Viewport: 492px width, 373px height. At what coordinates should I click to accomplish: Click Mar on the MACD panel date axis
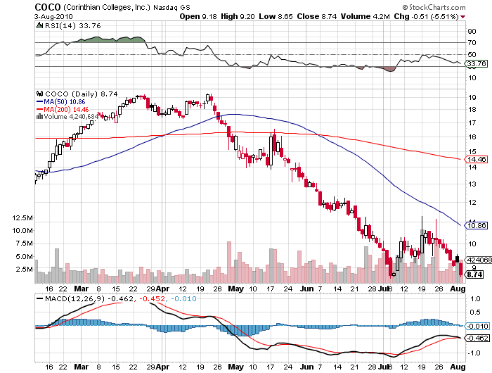tap(82, 367)
